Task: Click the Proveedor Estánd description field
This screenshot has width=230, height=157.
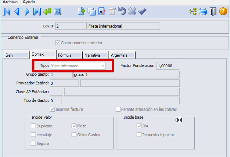Action: (130, 83)
